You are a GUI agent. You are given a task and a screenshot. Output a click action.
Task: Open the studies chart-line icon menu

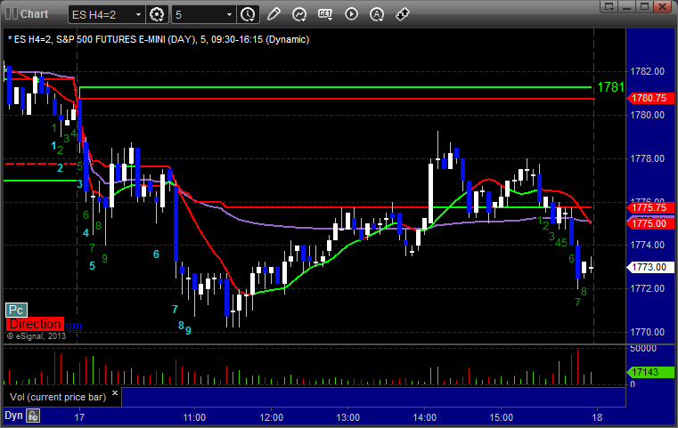(298, 14)
